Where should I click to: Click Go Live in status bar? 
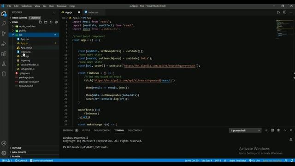pyautogui.click(x=254, y=160)
